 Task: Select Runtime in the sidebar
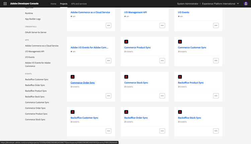(29, 13)
